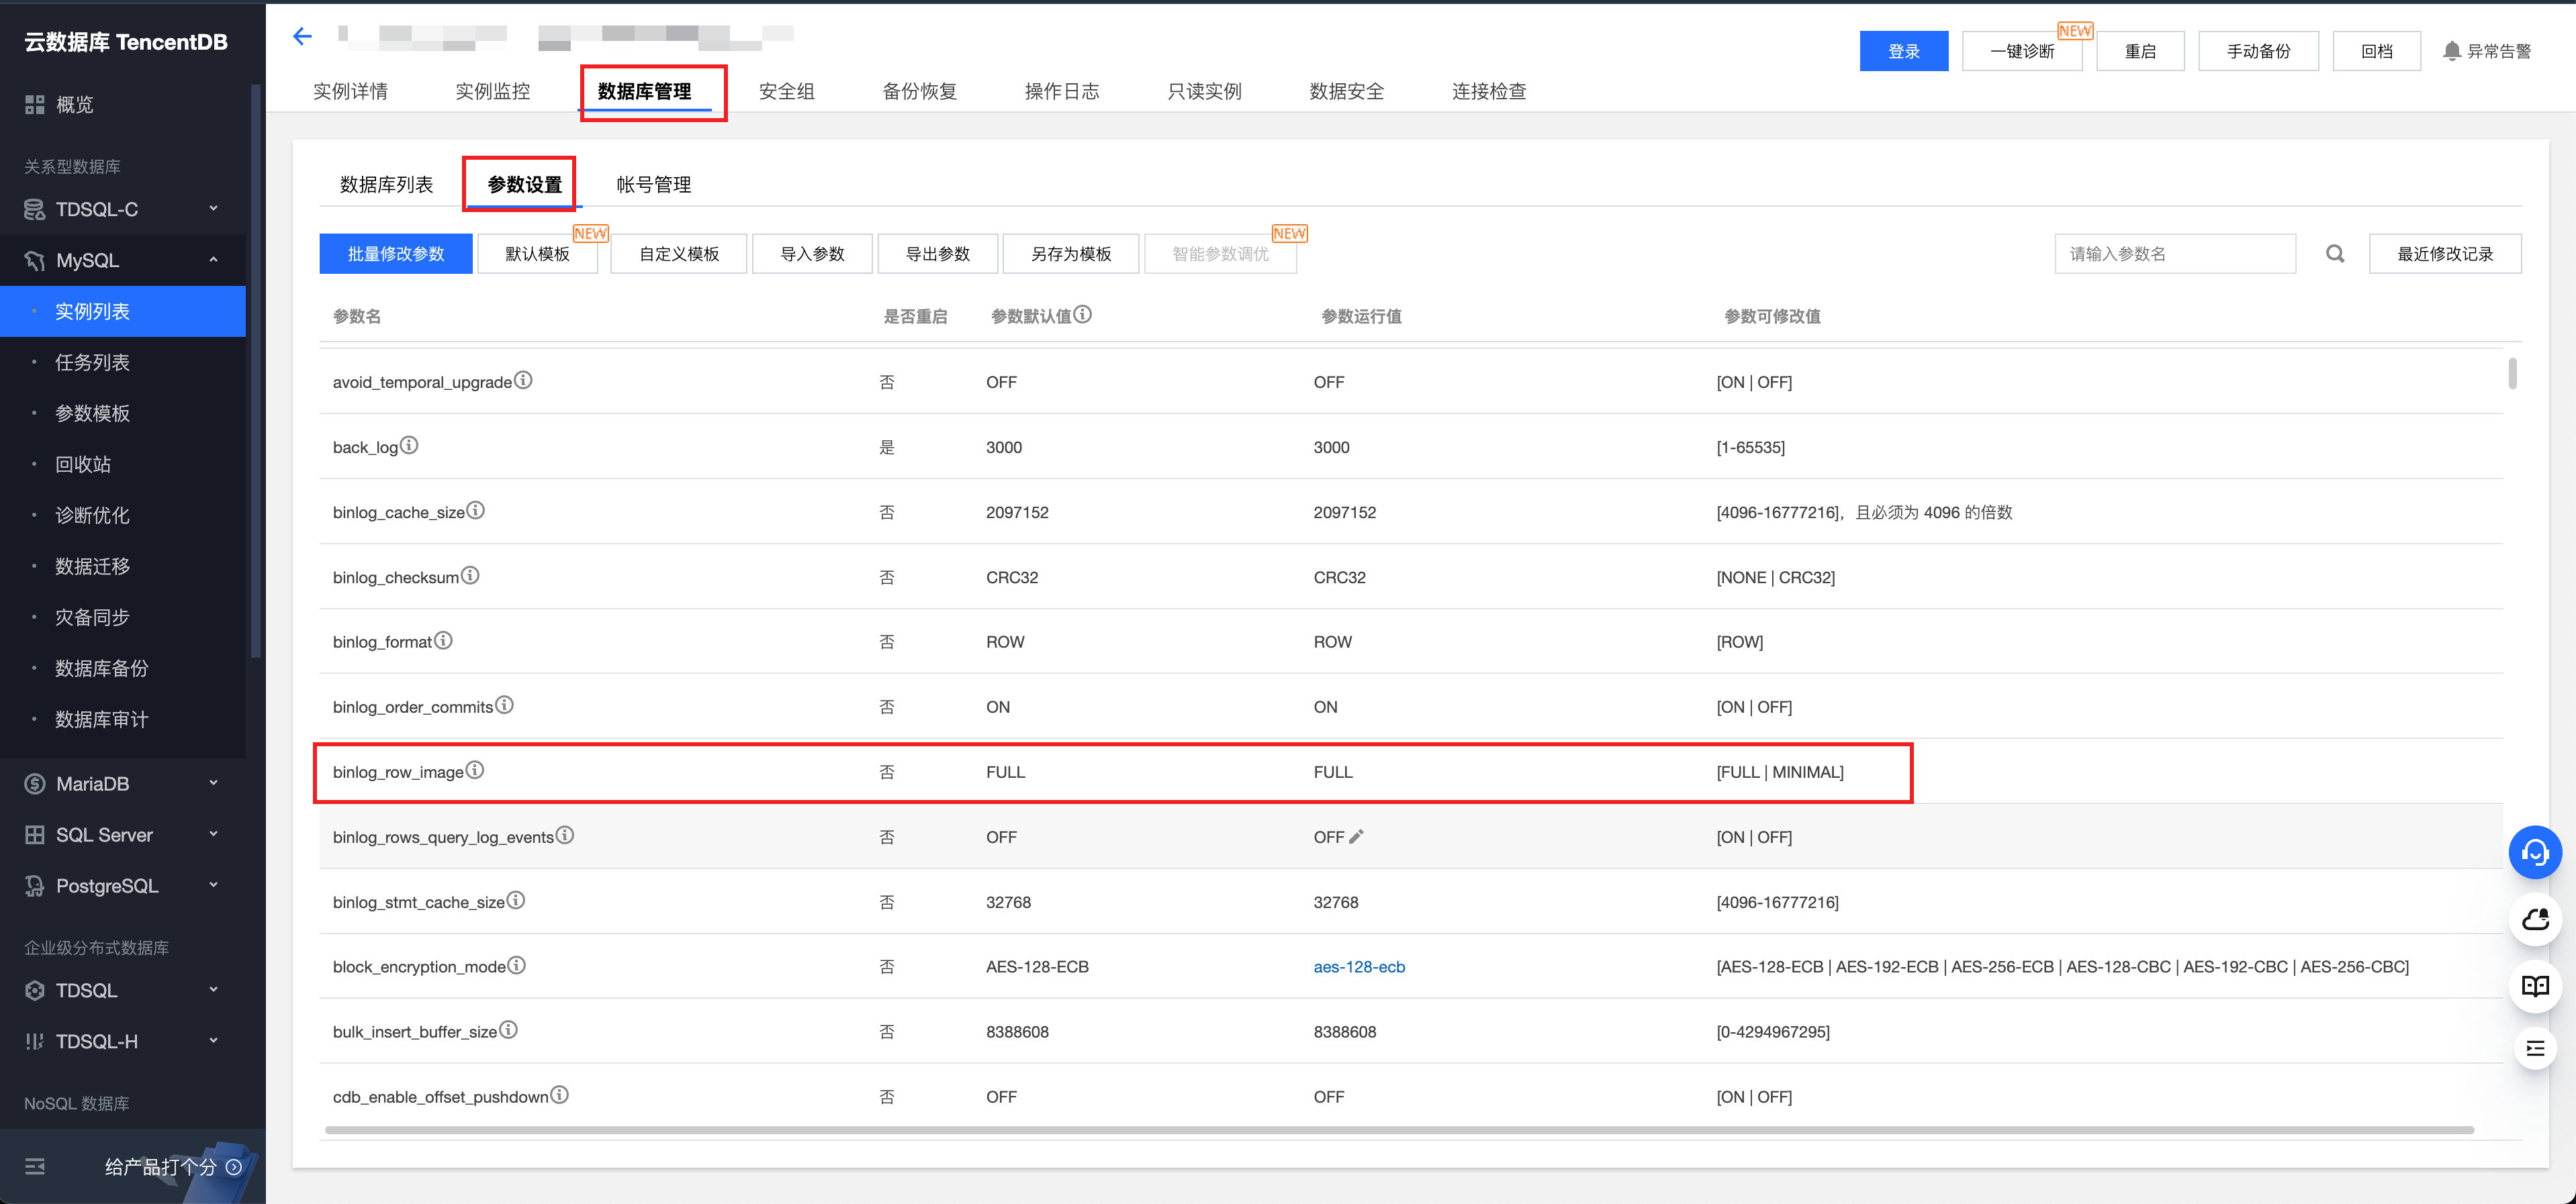Click the edit pencil next to OFF
The image size is (2576, 1204).
[1356, 838]
